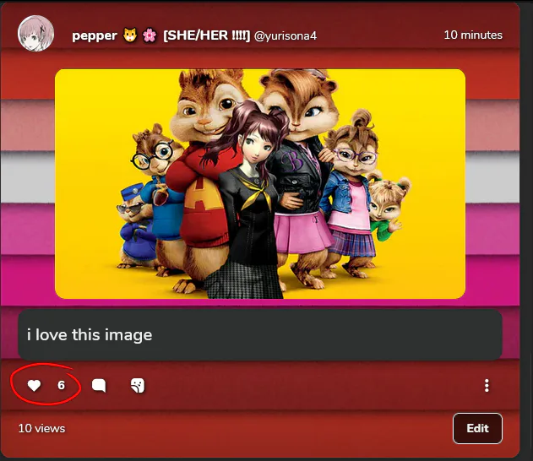Open the three-dot more options menu
The width and height of the screenshot is (533, 461).
click(487, 386)
